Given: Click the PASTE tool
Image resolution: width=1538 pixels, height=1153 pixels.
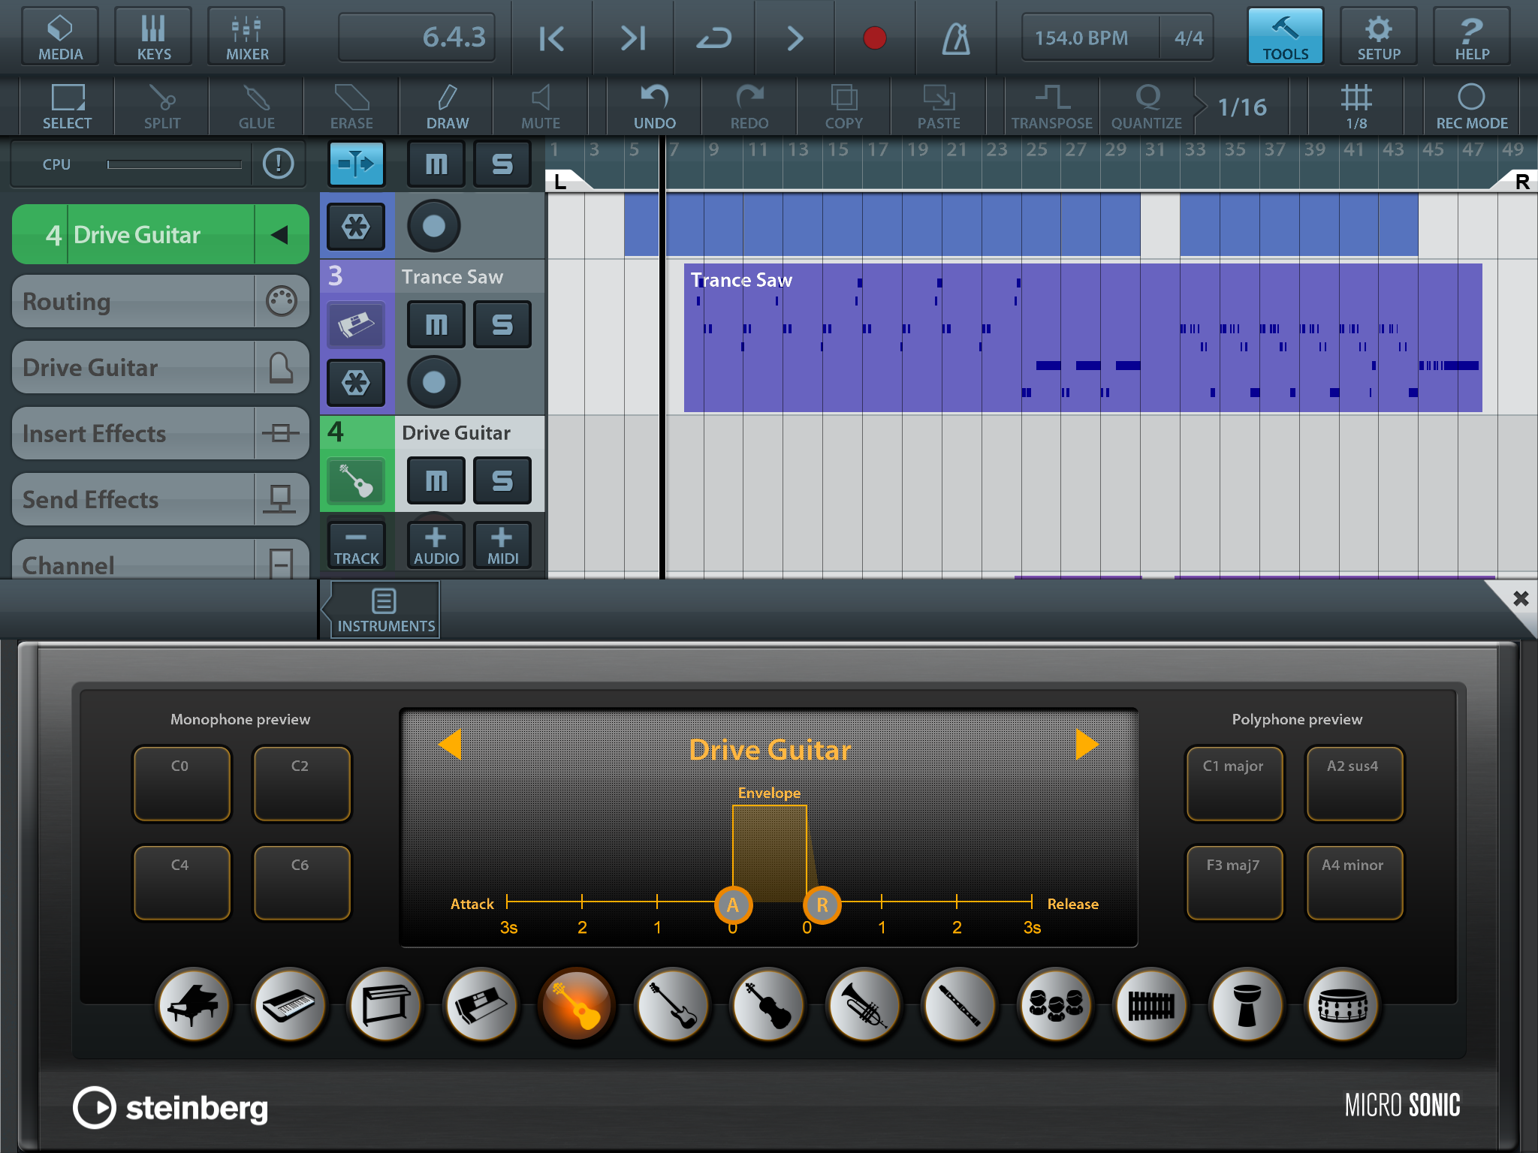Looking at the screenshot, I should tap(939, 107).
